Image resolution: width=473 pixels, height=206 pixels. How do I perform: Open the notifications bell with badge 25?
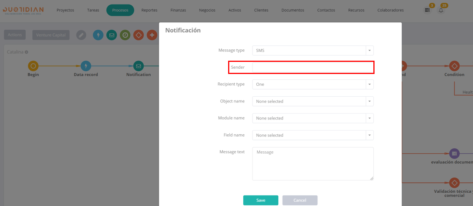tap(441, 10)
